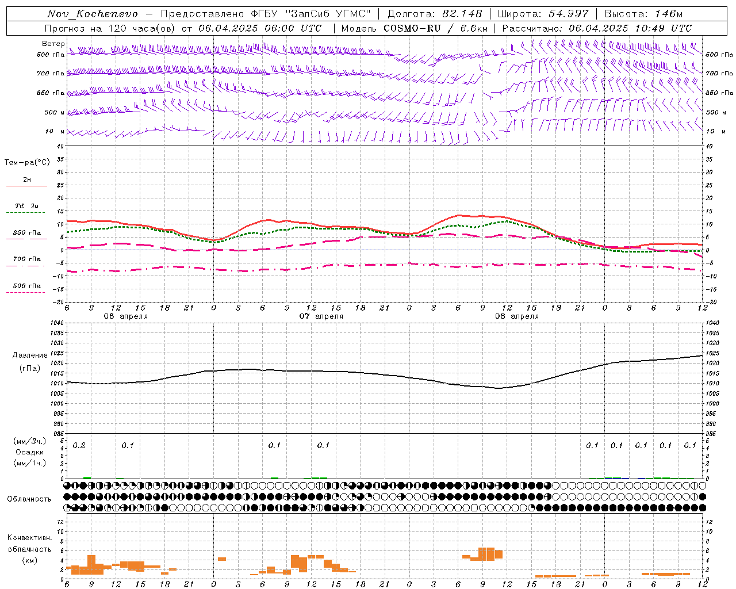The height and width of the screenshot is (589, 736).
Task: Click the "Конвективн." convective cloud label
Action: point(29,538)
